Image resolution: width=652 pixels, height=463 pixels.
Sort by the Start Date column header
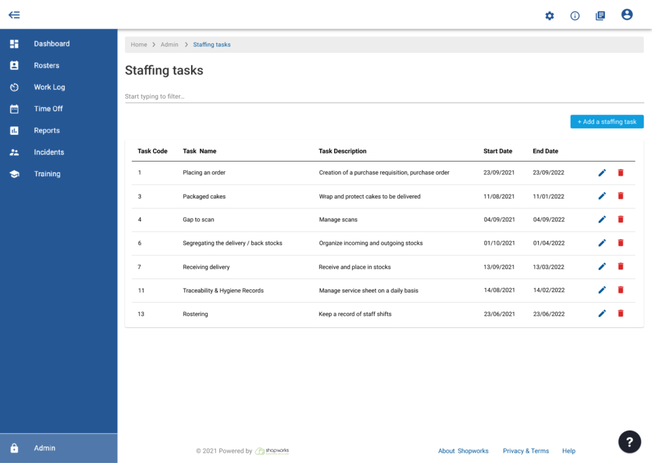coord(497,151)
